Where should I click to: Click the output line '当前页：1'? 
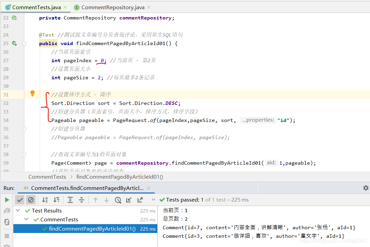pos(175,210)
